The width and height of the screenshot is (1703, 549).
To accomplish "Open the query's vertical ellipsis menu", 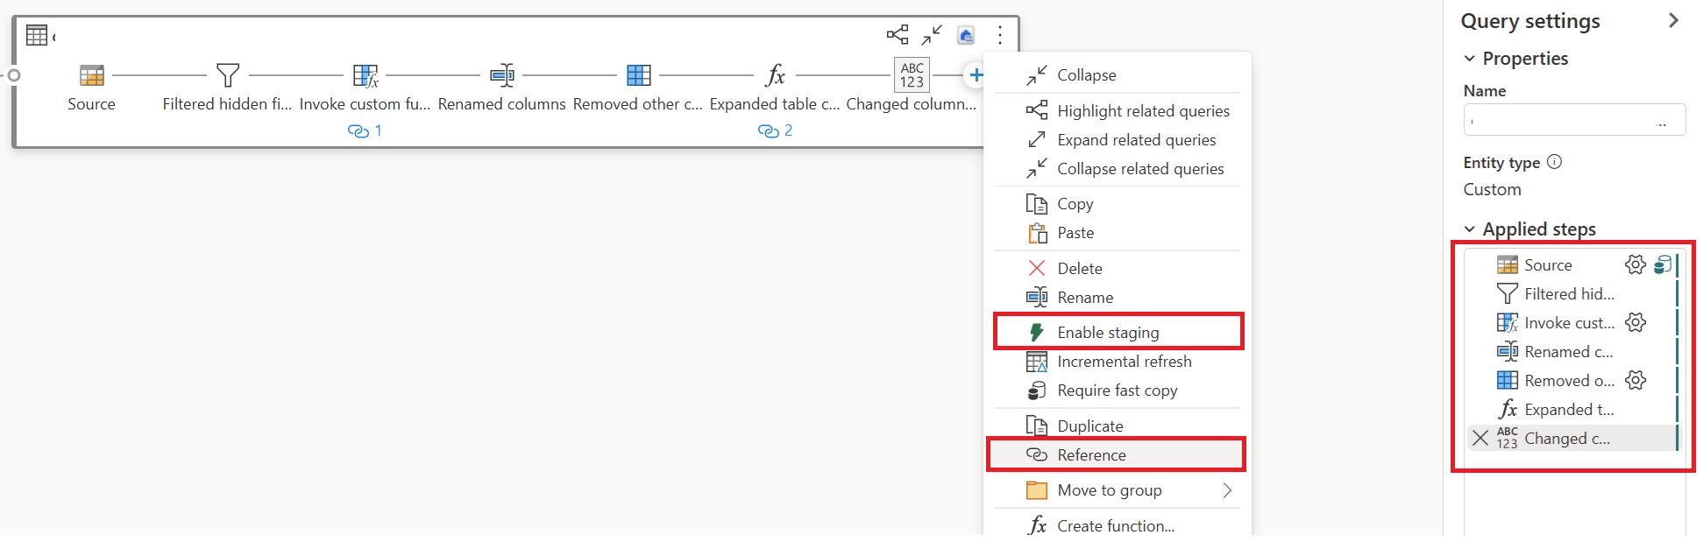I will (x=1000, y=35).
